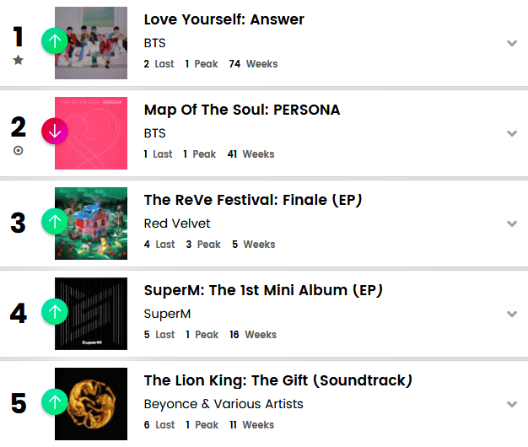528x447 pixels.
Task: Click the circle bullet icon under rank 2
Action: [x=19, y=151]
